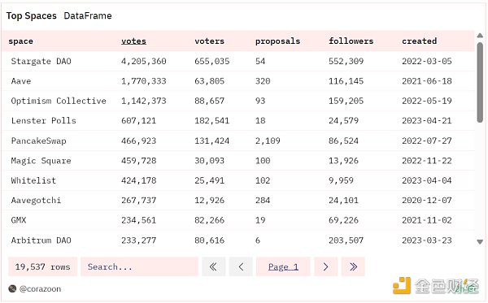Select the Lenster Polls space cell
The width and height of the screenshot is (488, 303).
(44, 120)
